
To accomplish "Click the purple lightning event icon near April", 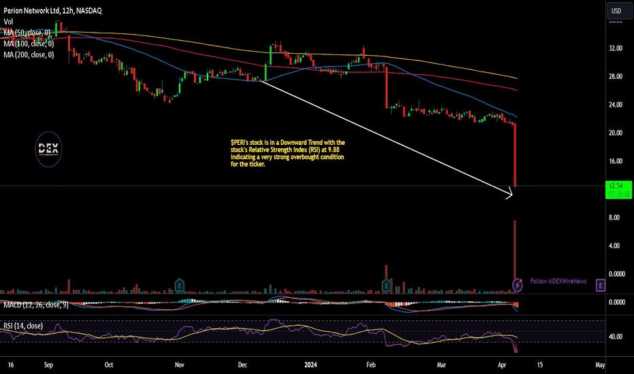I will [517, 286].
